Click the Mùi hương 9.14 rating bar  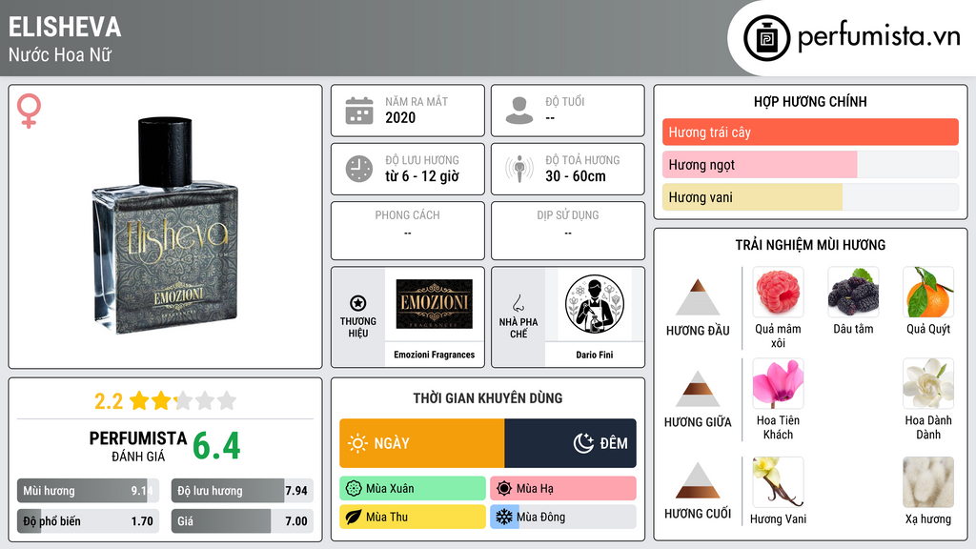pyautogui.click(x=89, y=491)
